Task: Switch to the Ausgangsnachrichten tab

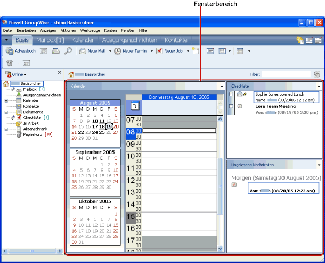Action: [x=129, y=40]
